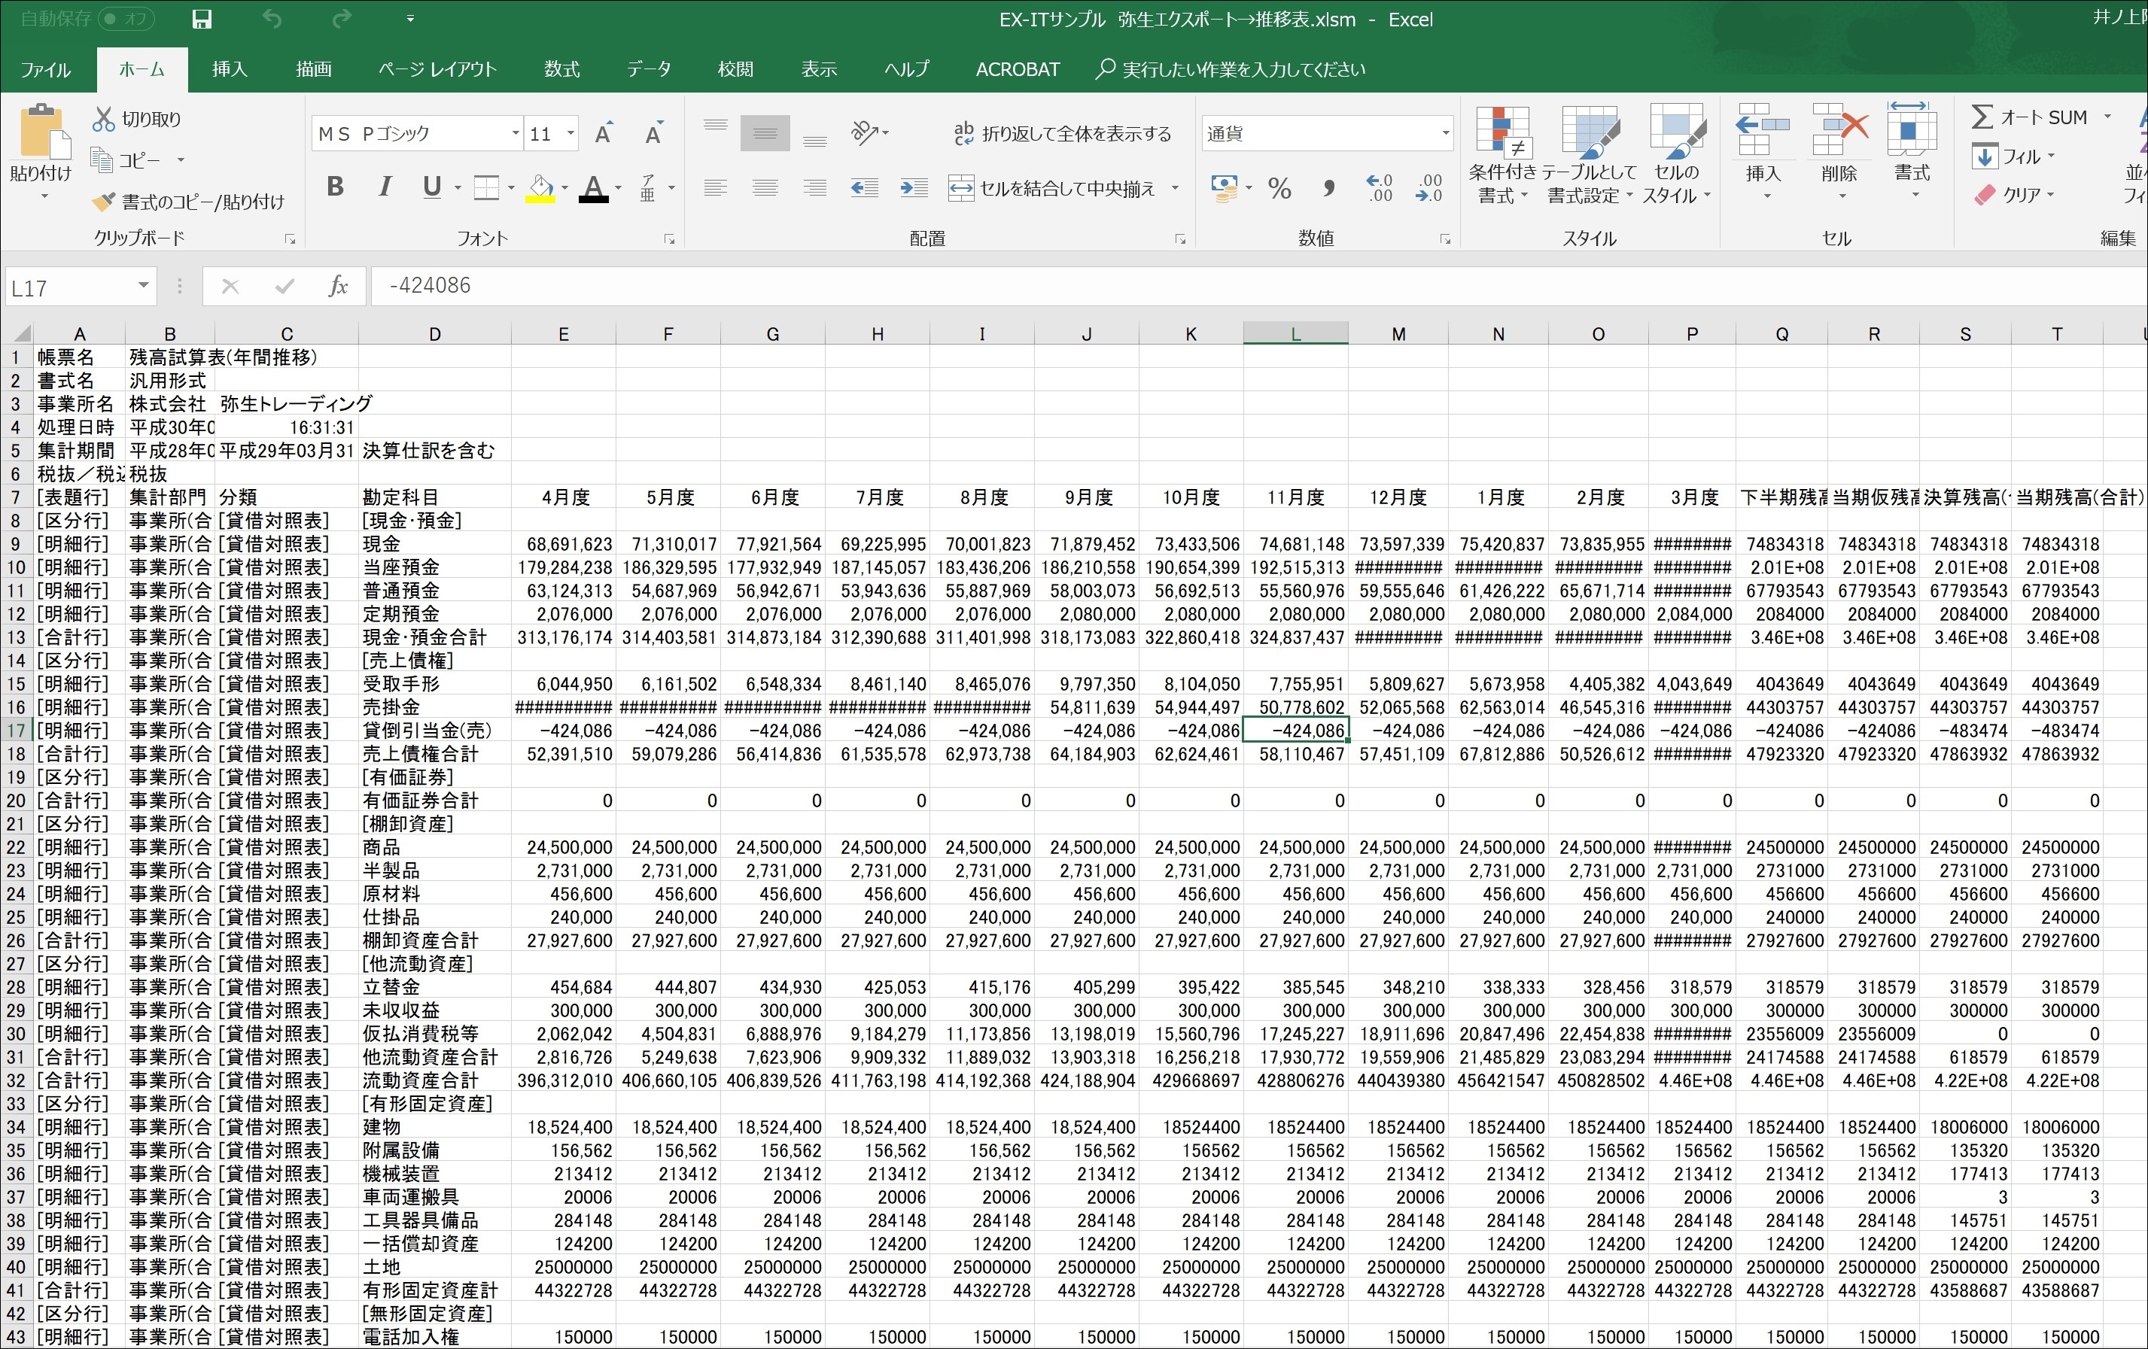Viewport: 2148px width, 1349px height.
Task: Click the Format Painter brush icon
Action: point(105,202)
